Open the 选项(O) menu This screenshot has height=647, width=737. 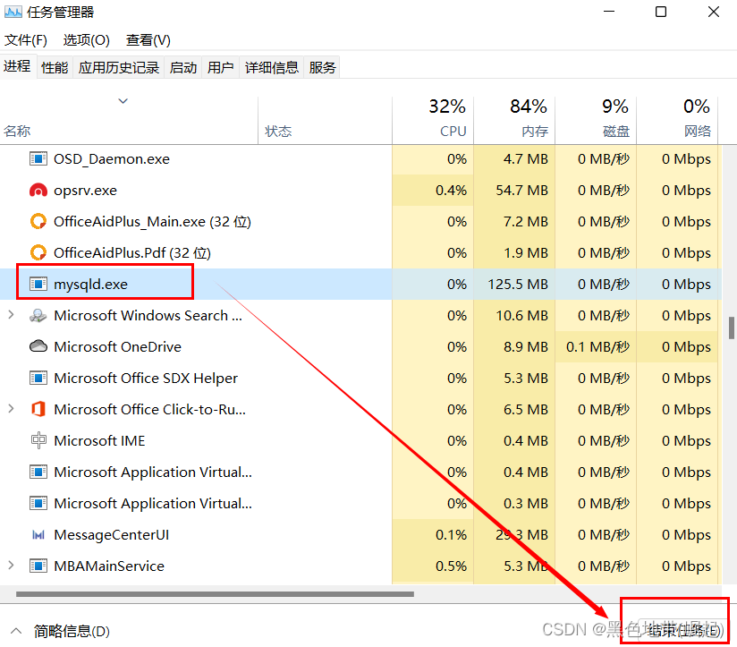87,40
